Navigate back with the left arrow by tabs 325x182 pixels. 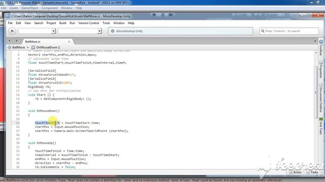[10, 41]
